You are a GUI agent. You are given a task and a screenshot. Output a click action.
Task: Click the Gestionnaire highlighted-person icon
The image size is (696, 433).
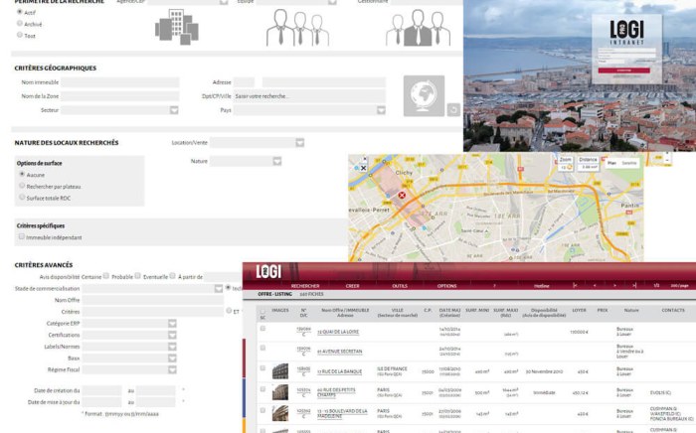click(x=419, y=28)
